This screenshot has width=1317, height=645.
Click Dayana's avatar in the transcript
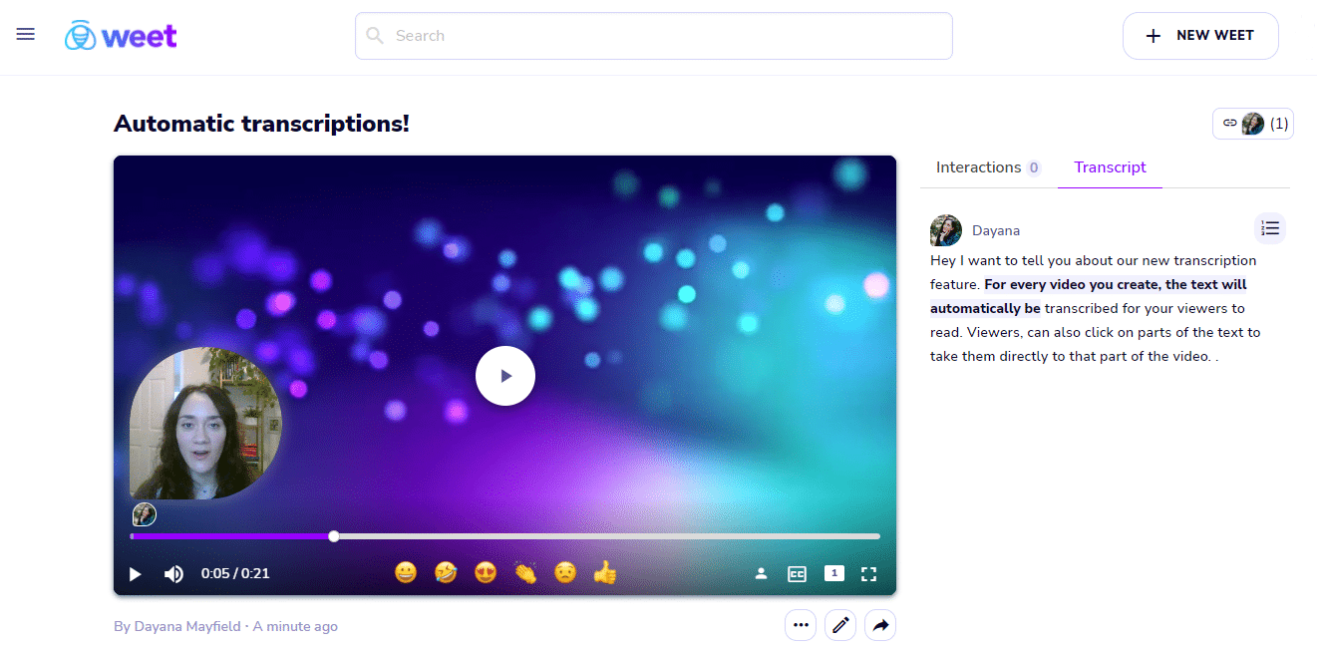(946, 230)
